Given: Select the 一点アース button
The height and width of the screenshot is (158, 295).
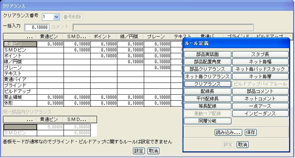Looking at the screenshot, I should point(260,106).
